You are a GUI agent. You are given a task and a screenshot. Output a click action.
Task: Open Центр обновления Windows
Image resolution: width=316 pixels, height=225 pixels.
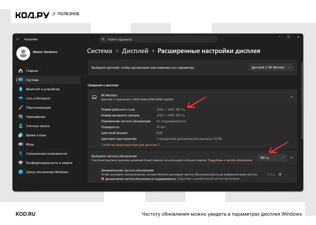48,172
